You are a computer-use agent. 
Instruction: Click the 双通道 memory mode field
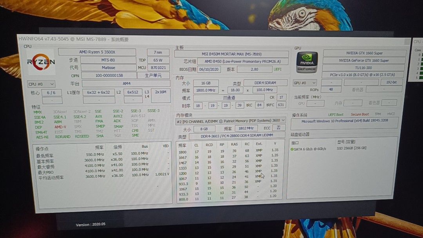click(229, 98)
